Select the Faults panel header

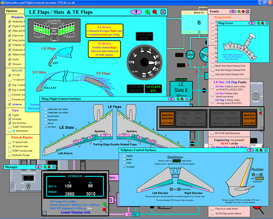tap(215, 11)
